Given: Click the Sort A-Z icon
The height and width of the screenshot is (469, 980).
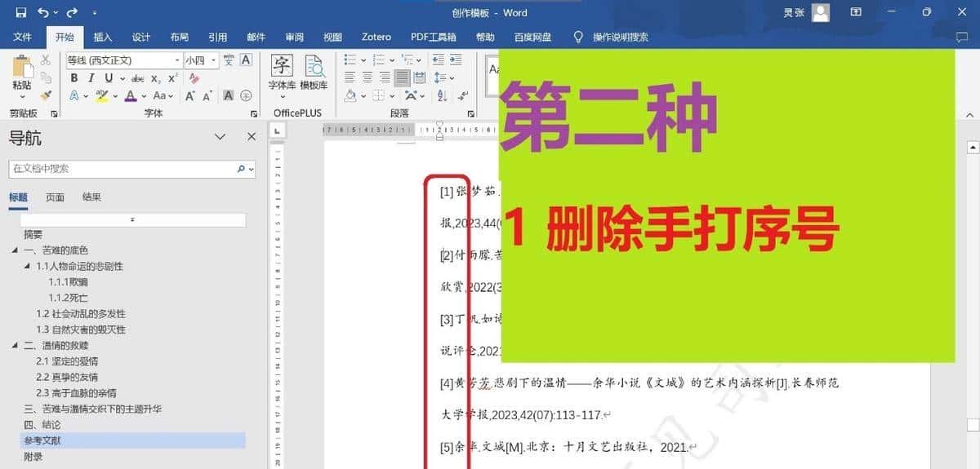Looking at the screenshot, I should [x=442, y=95].
